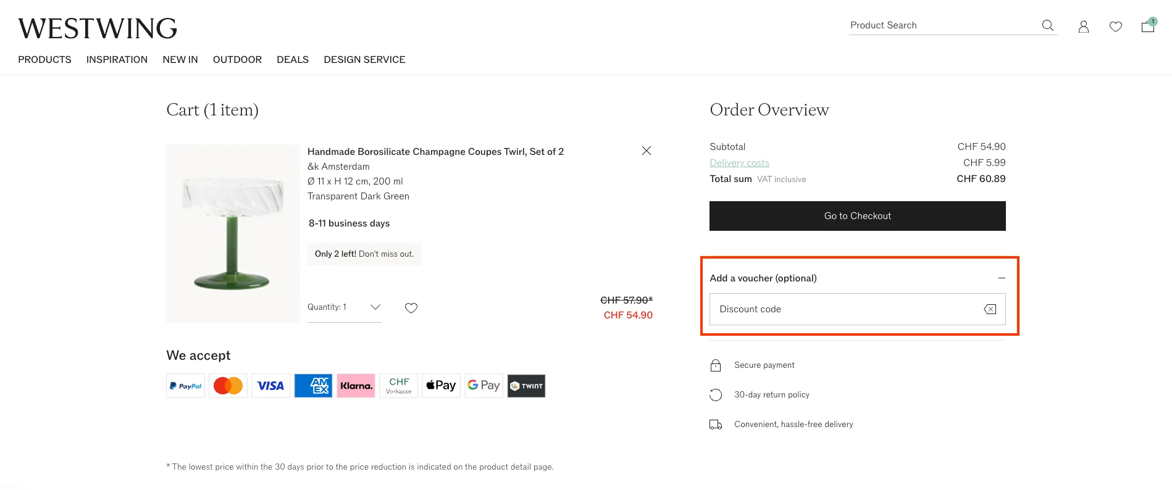Viewport: 1172px width, 490px height.
Task: Click the Mastercard payment icon
Action: [x=228, y=386]
